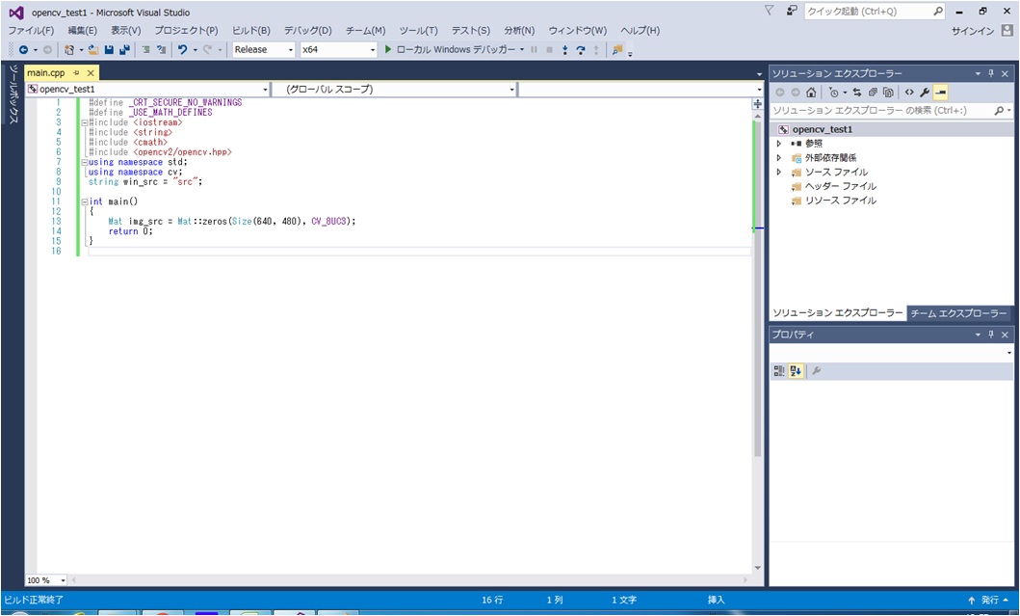This screenshot has height=616, width=1020.
Task: Click the Comment out selected lines icon
Action: coord(145,49)
